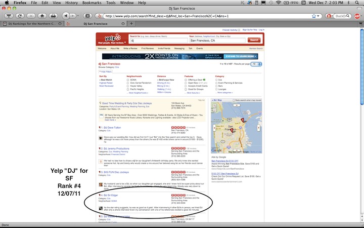Open the URL bar history dropdown arrow
Viewport: 364px width, 228px height.
coord(318,16)
